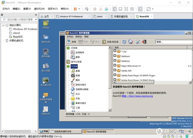
Task: Click the stretch guest display icon
Action: point(149,9)
